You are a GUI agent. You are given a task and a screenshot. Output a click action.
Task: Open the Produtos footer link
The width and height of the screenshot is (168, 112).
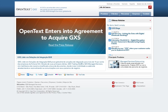(30, 82)
